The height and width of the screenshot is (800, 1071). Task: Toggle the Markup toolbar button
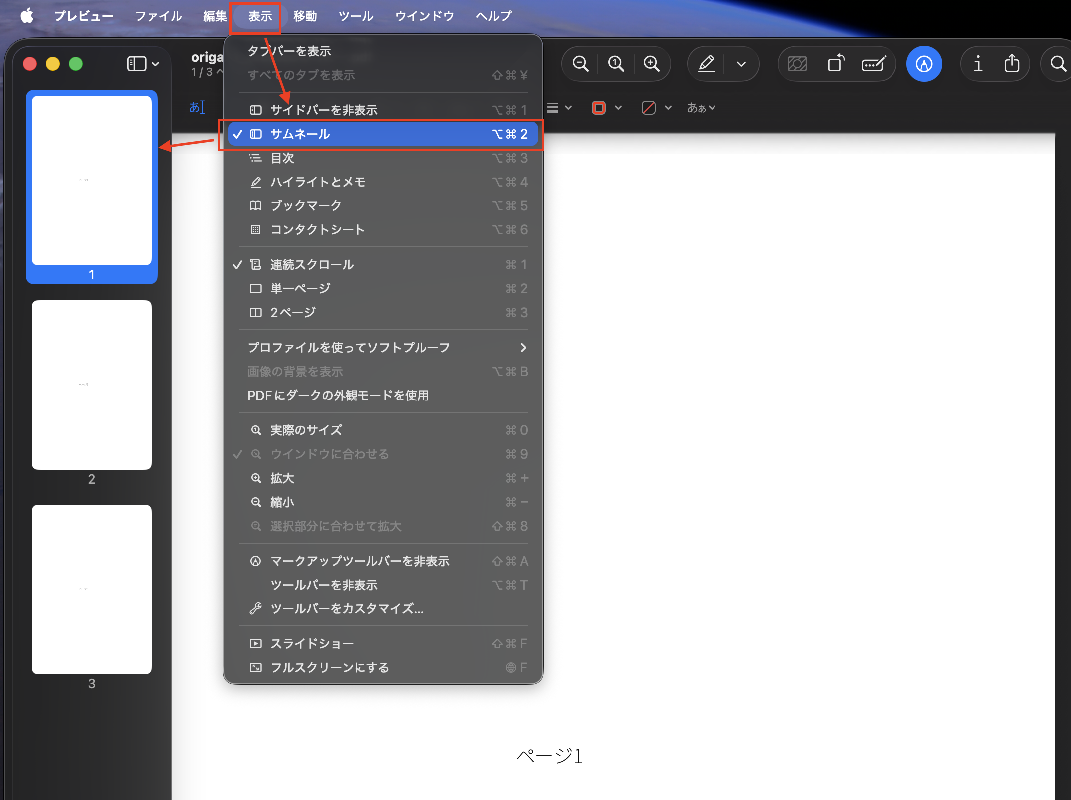click(924, 64)
